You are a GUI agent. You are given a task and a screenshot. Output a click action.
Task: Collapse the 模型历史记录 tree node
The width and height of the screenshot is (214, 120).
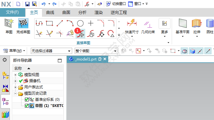point(15,93)
